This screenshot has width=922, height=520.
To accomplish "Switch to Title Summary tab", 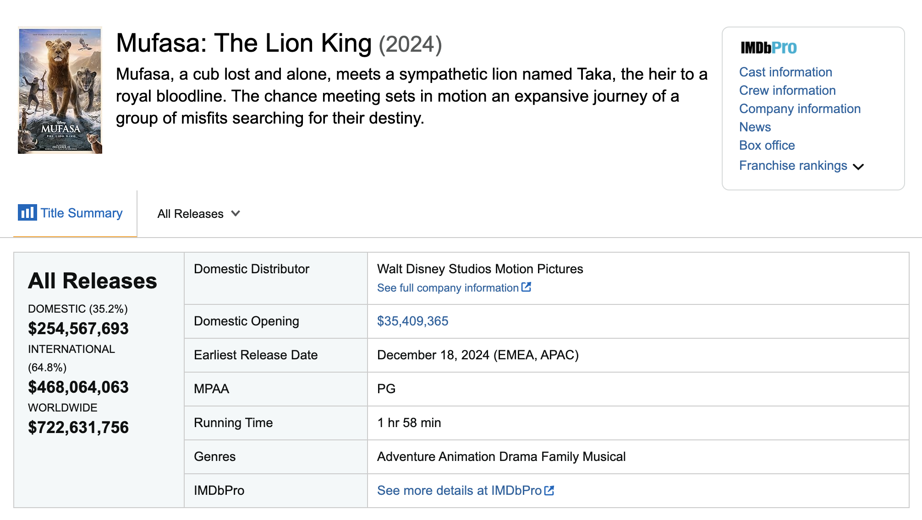I will click(81, 213).
